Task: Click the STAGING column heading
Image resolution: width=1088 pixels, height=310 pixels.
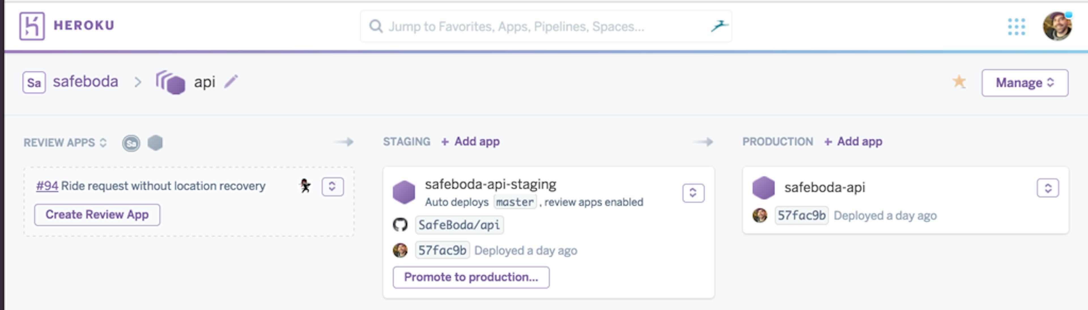Action: [406, 141]
